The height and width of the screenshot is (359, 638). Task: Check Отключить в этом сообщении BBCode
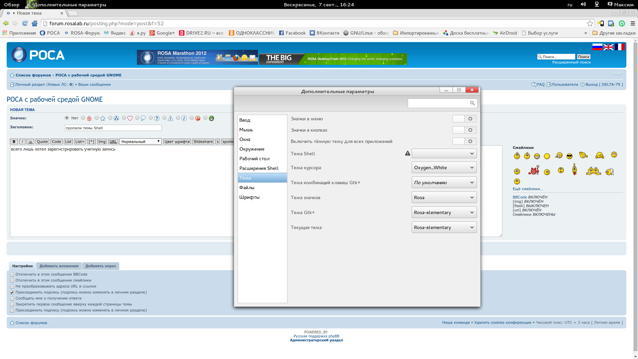[12, 275]
